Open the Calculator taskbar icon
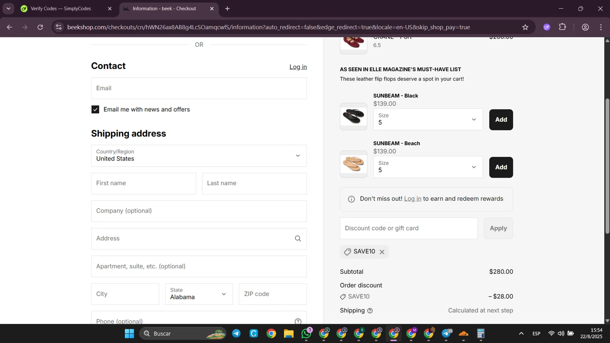The height and width of the screenshot is (343, 610). 481,334
